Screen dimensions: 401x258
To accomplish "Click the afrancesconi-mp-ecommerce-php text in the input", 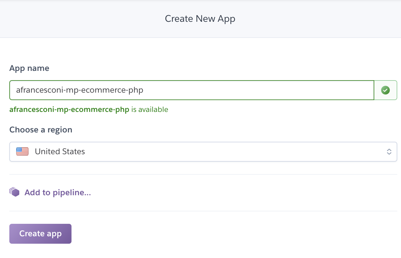I will 80,90.
